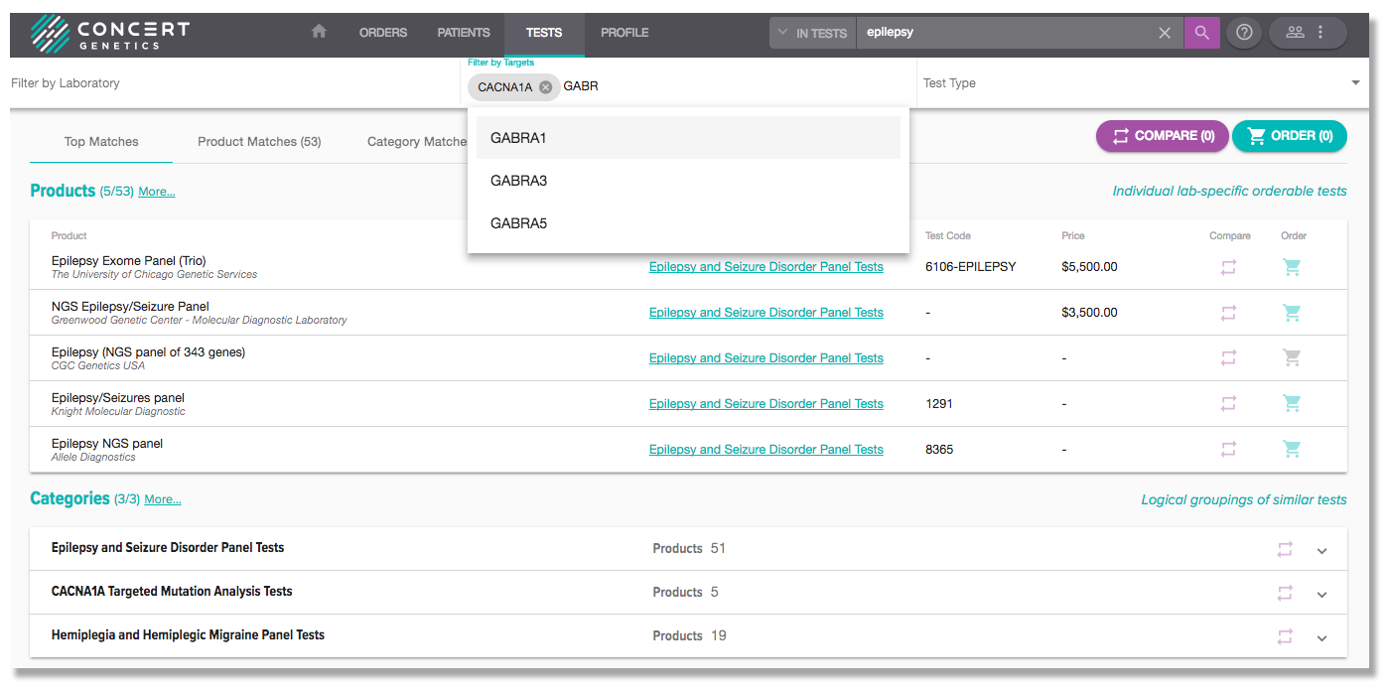Viewport: 1390px width, 695px height.
Task: Switch to the Product Matches (53) tab
Action: click(259, 142)
